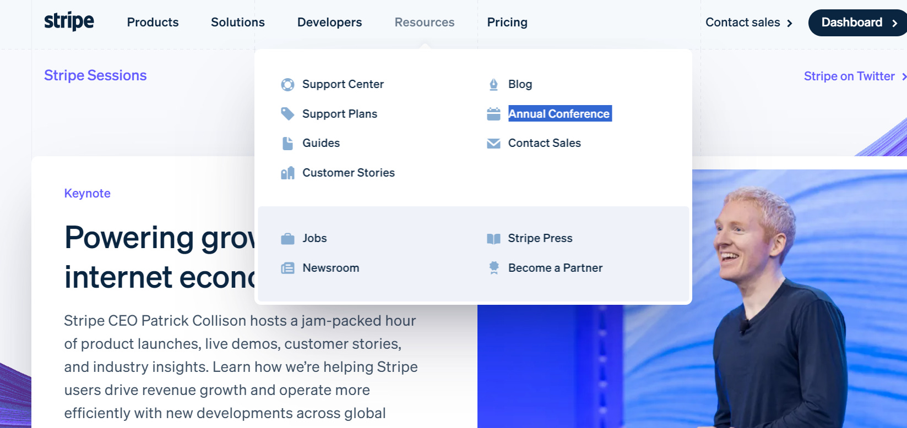Visit Stripe on Twitter link
Screen dimensions: 907x428
855,76
